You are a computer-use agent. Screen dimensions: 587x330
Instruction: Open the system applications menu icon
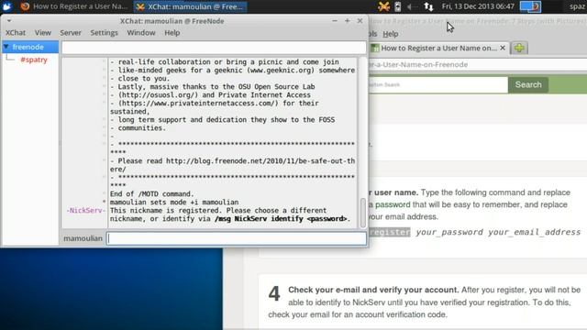(6, 6)
